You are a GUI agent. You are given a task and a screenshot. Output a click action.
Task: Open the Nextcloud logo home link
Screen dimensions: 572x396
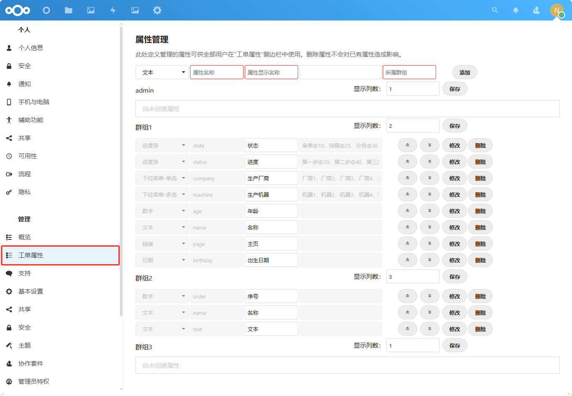(x=18, y=10)
